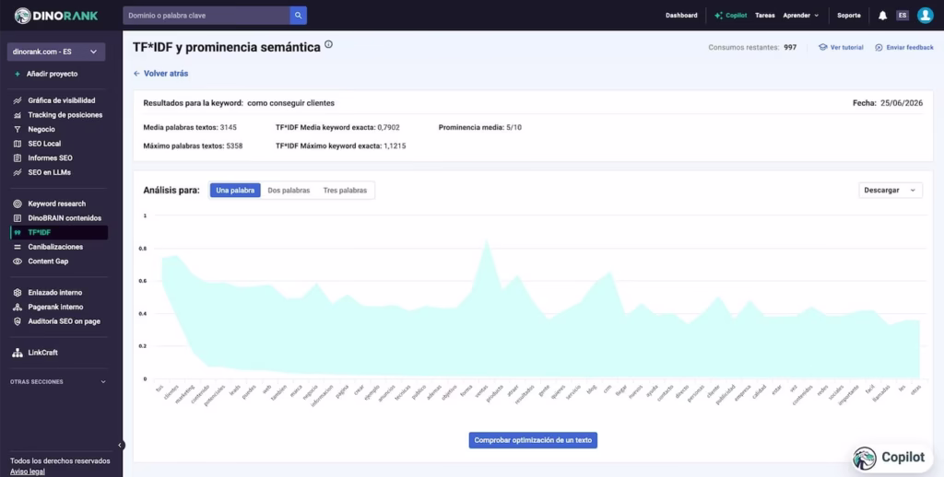Image resolution: width=944 pixels, height=477 pixels.
Task: Click the info icon beside title
Action: (x=329, y=44)
